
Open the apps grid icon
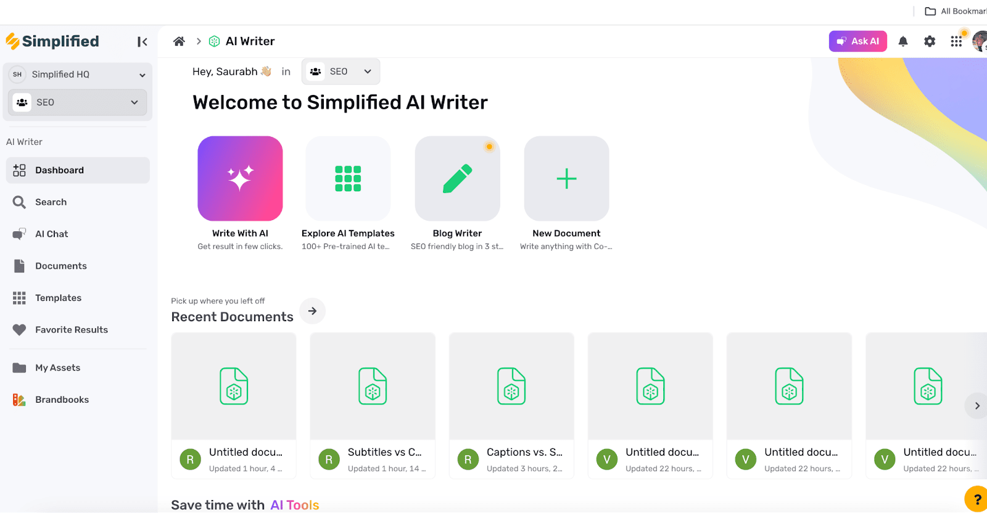pos(956,41)
